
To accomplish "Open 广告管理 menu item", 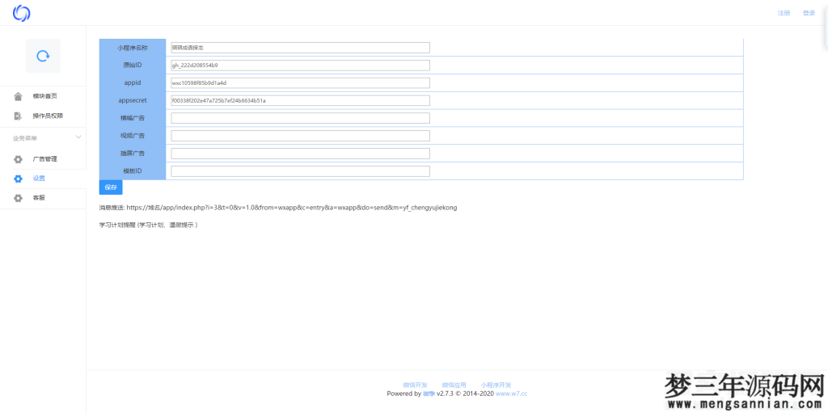I will pyautogui.click(x=44, y=159).
